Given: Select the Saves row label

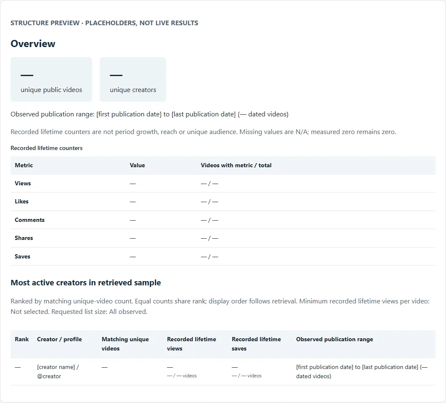Looking at the screenshot, I should pos(22,256).
